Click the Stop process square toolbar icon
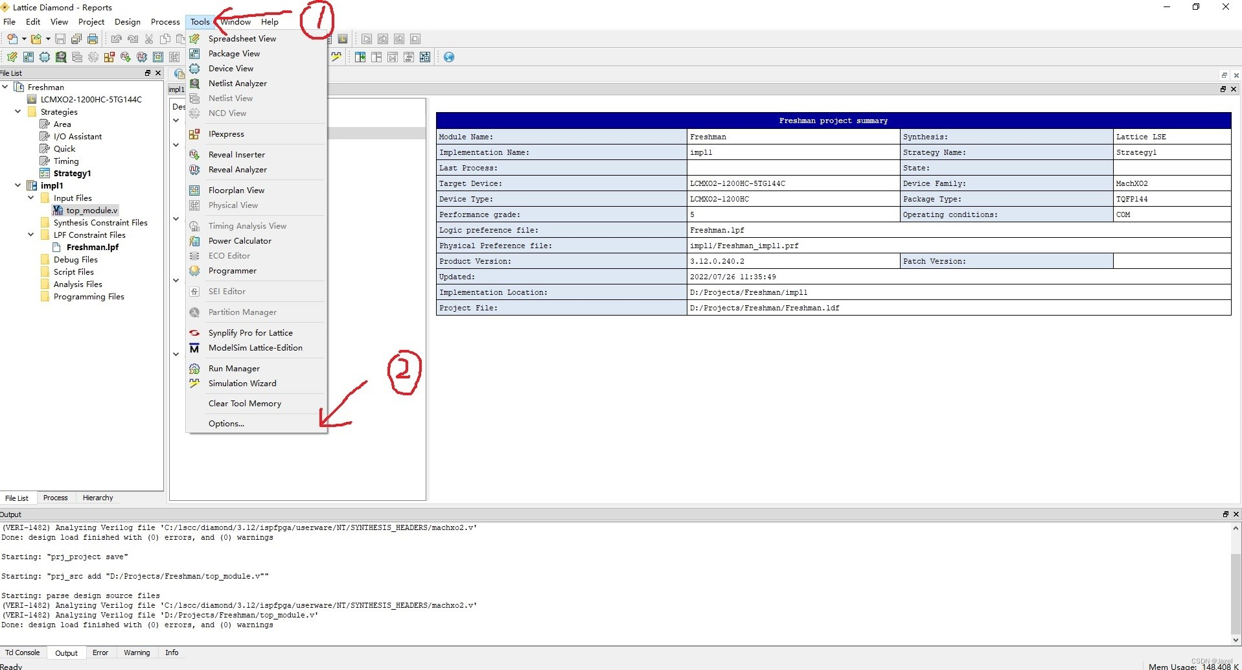Image resolution: width=1242 pixels, height=670 pixels. (x=415, y=39)
